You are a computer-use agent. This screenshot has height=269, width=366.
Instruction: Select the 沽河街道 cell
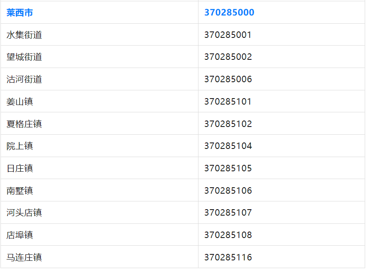click(x=24, y=80)
